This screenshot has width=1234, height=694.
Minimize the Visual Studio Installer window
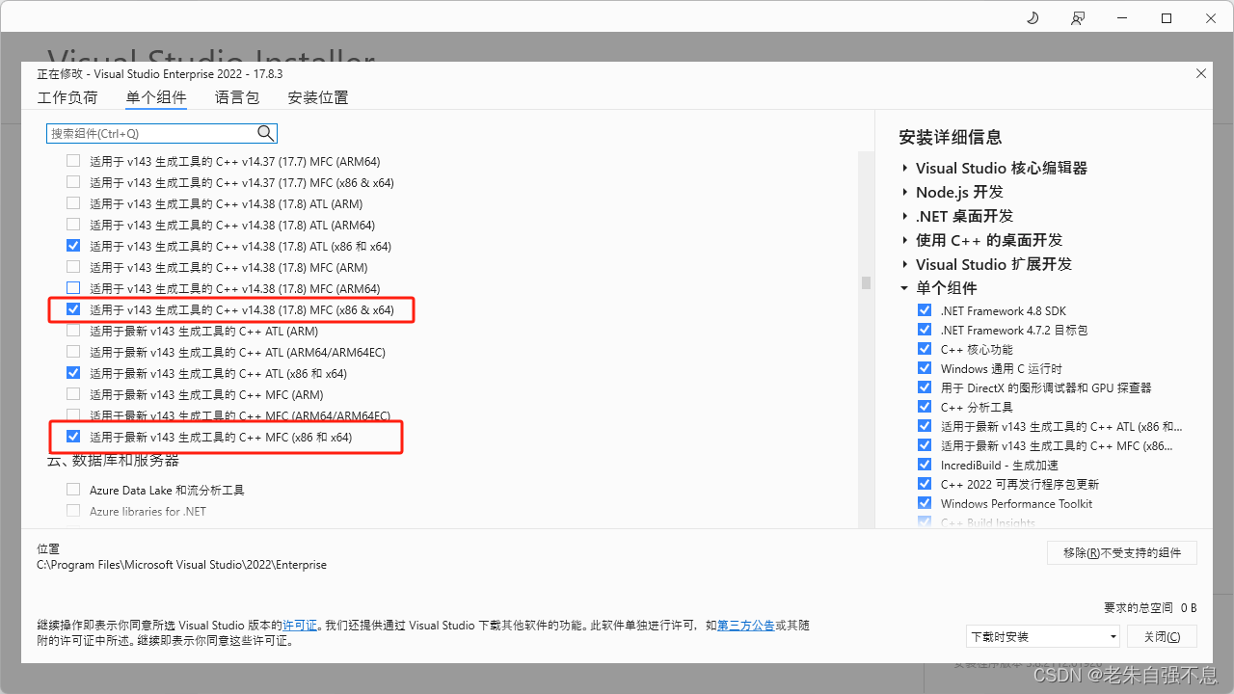pyautogui.click(x=1122, y=18)
